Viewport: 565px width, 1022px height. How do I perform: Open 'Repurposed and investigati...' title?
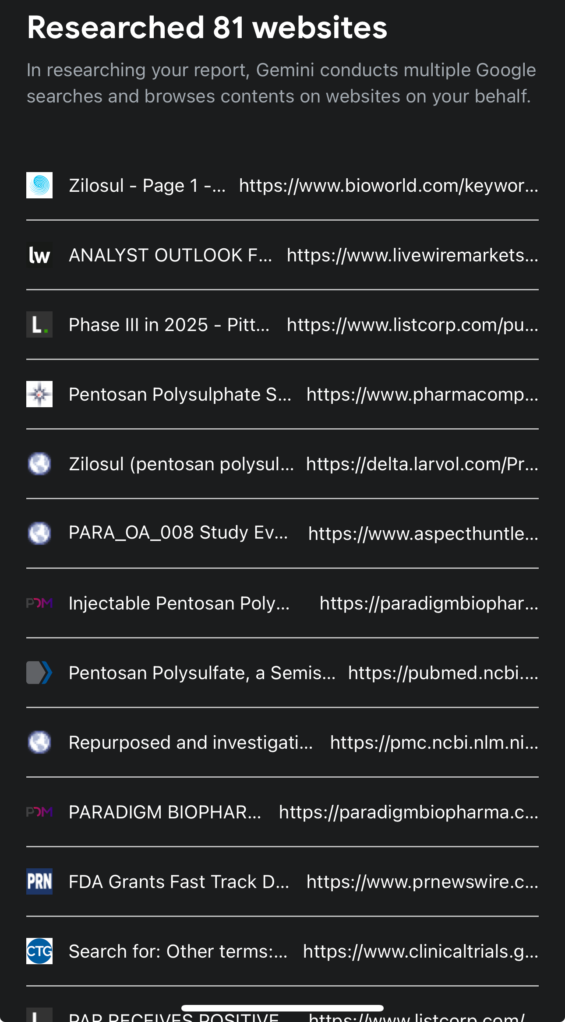pos(191,743)
